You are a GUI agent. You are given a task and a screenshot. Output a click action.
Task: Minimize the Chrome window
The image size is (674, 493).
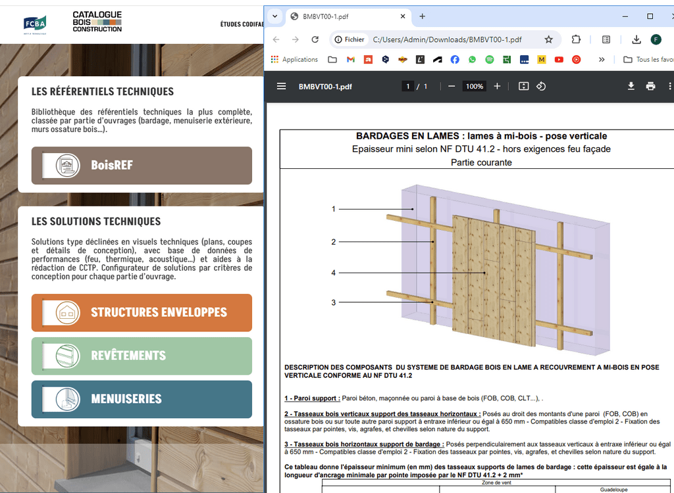(x=625, y=16)
